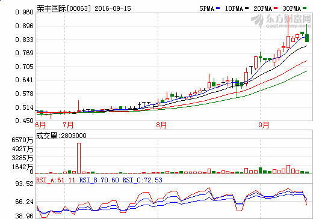Image resolution: width=313 pixels, height=219 pixels.
Task: Click the RSI_A:61.11 indicator value
Action: coord(55,180)
